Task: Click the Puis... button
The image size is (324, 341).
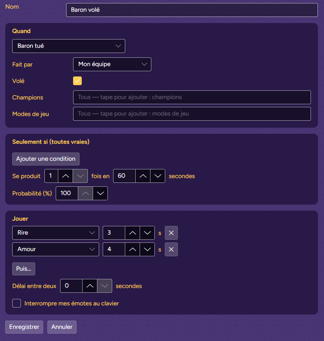Action: pos(23,269)
